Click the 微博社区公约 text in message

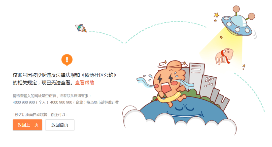tap(99, 75)
